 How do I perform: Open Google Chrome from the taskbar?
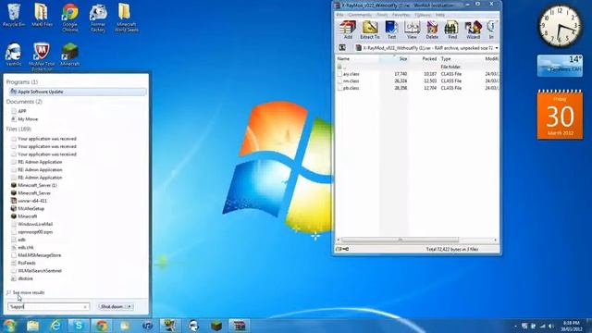[101, 325]
